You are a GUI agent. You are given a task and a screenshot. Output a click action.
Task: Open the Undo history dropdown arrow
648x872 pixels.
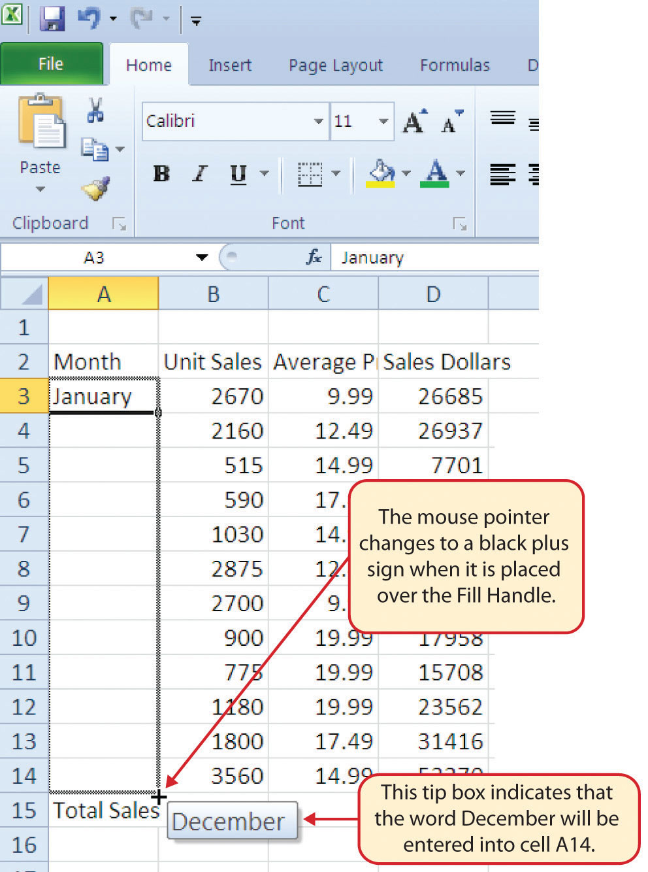(113, 19)
